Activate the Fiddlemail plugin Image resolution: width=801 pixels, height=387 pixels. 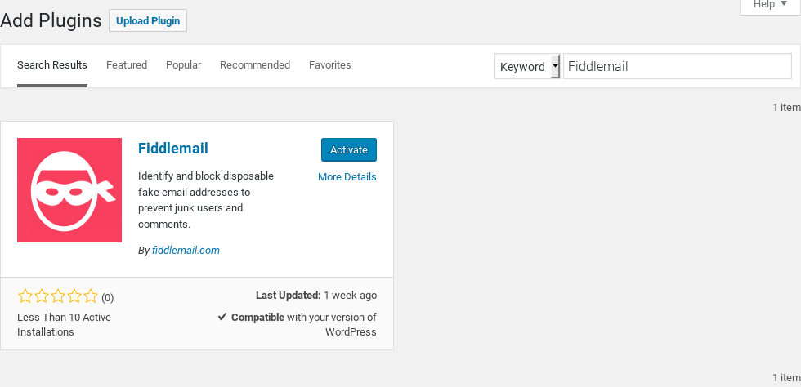click(349, 149)
